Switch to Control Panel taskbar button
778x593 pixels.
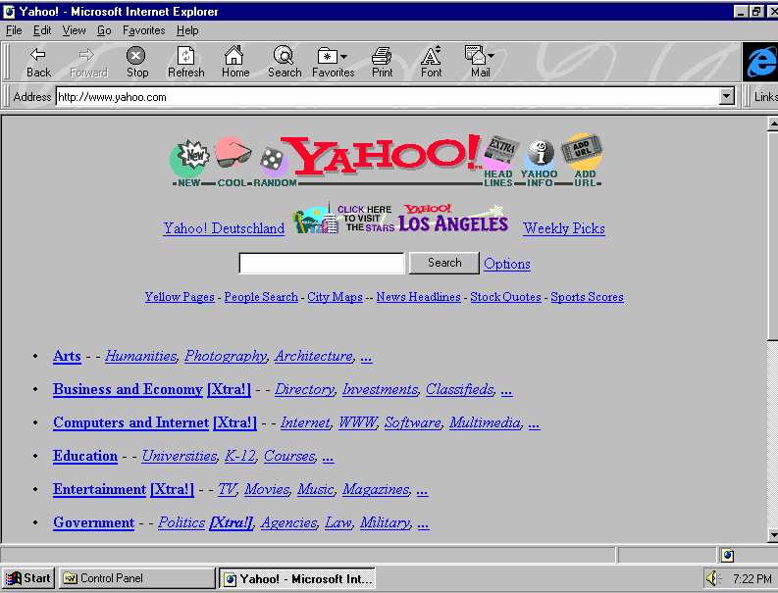[x=137, y=578]
